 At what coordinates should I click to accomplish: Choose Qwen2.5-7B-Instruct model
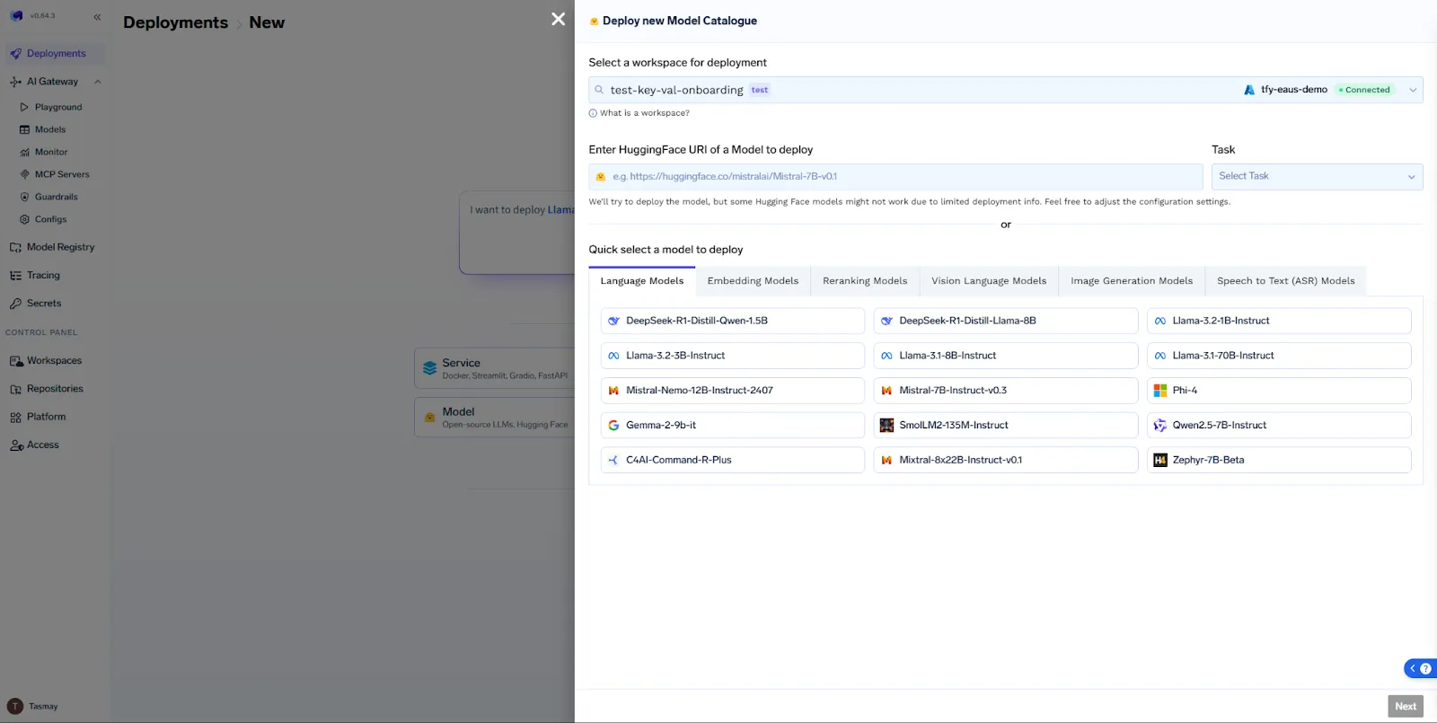1279,426
